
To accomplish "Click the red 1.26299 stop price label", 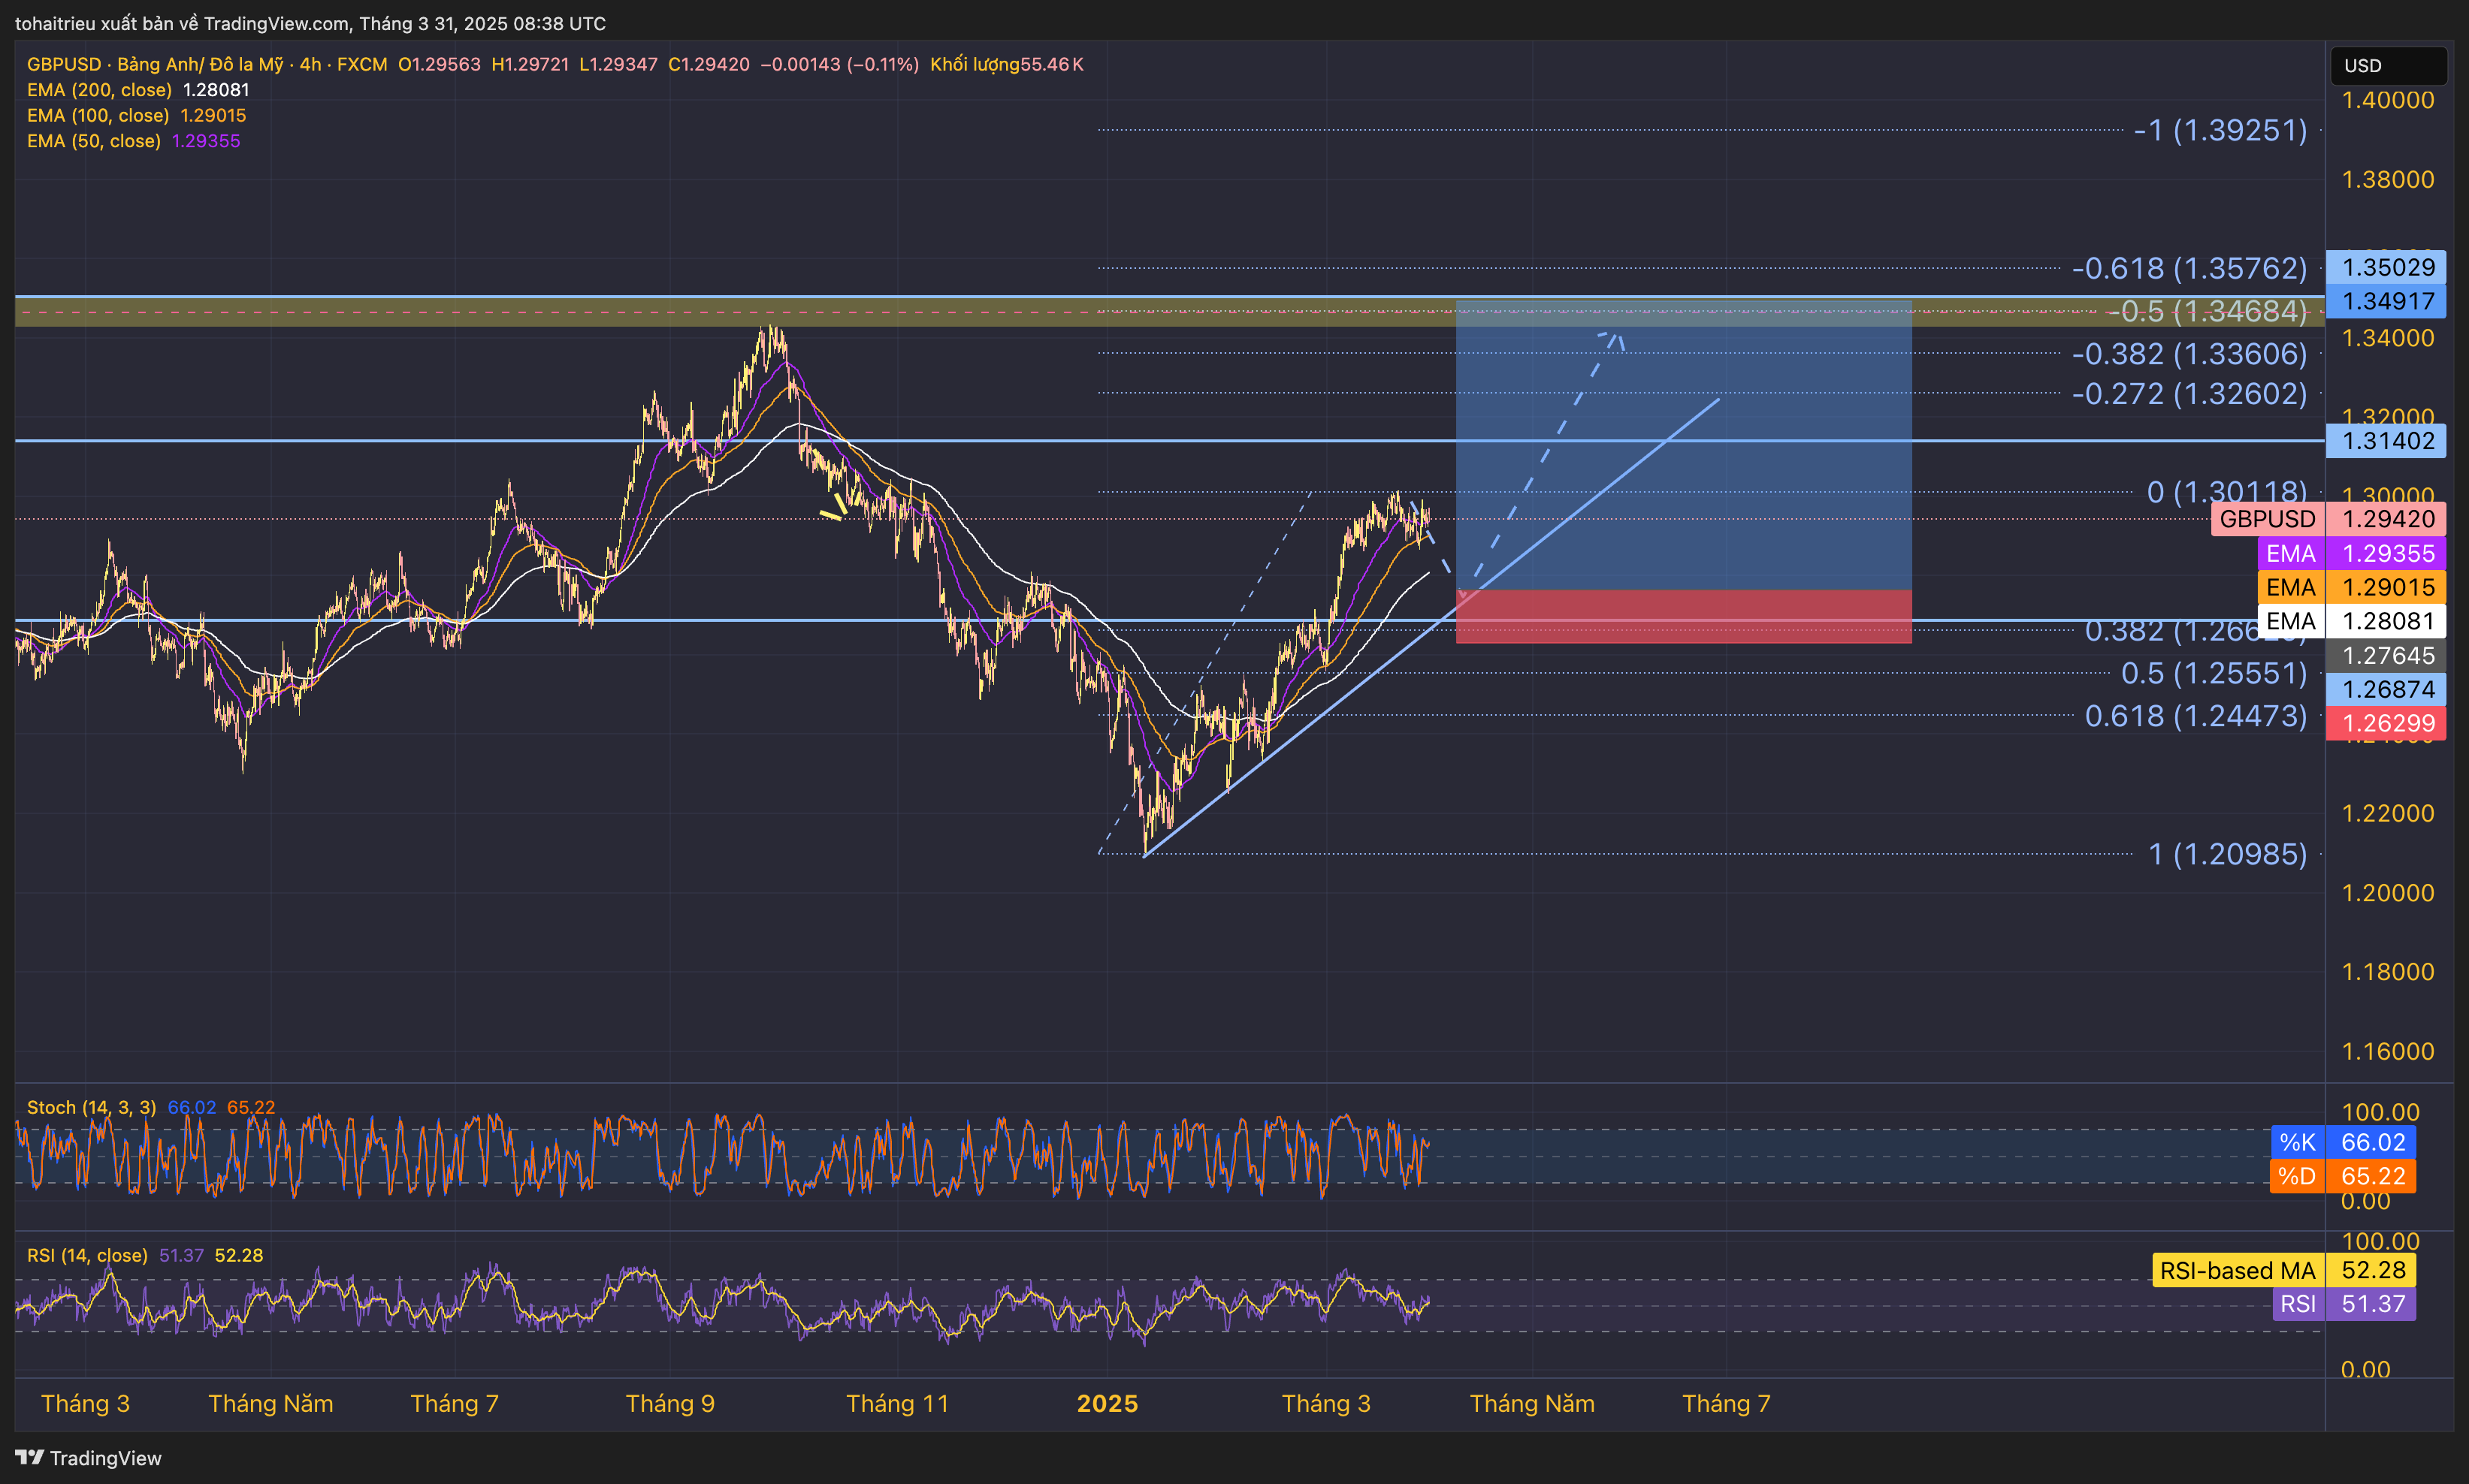I will 2386,723.
